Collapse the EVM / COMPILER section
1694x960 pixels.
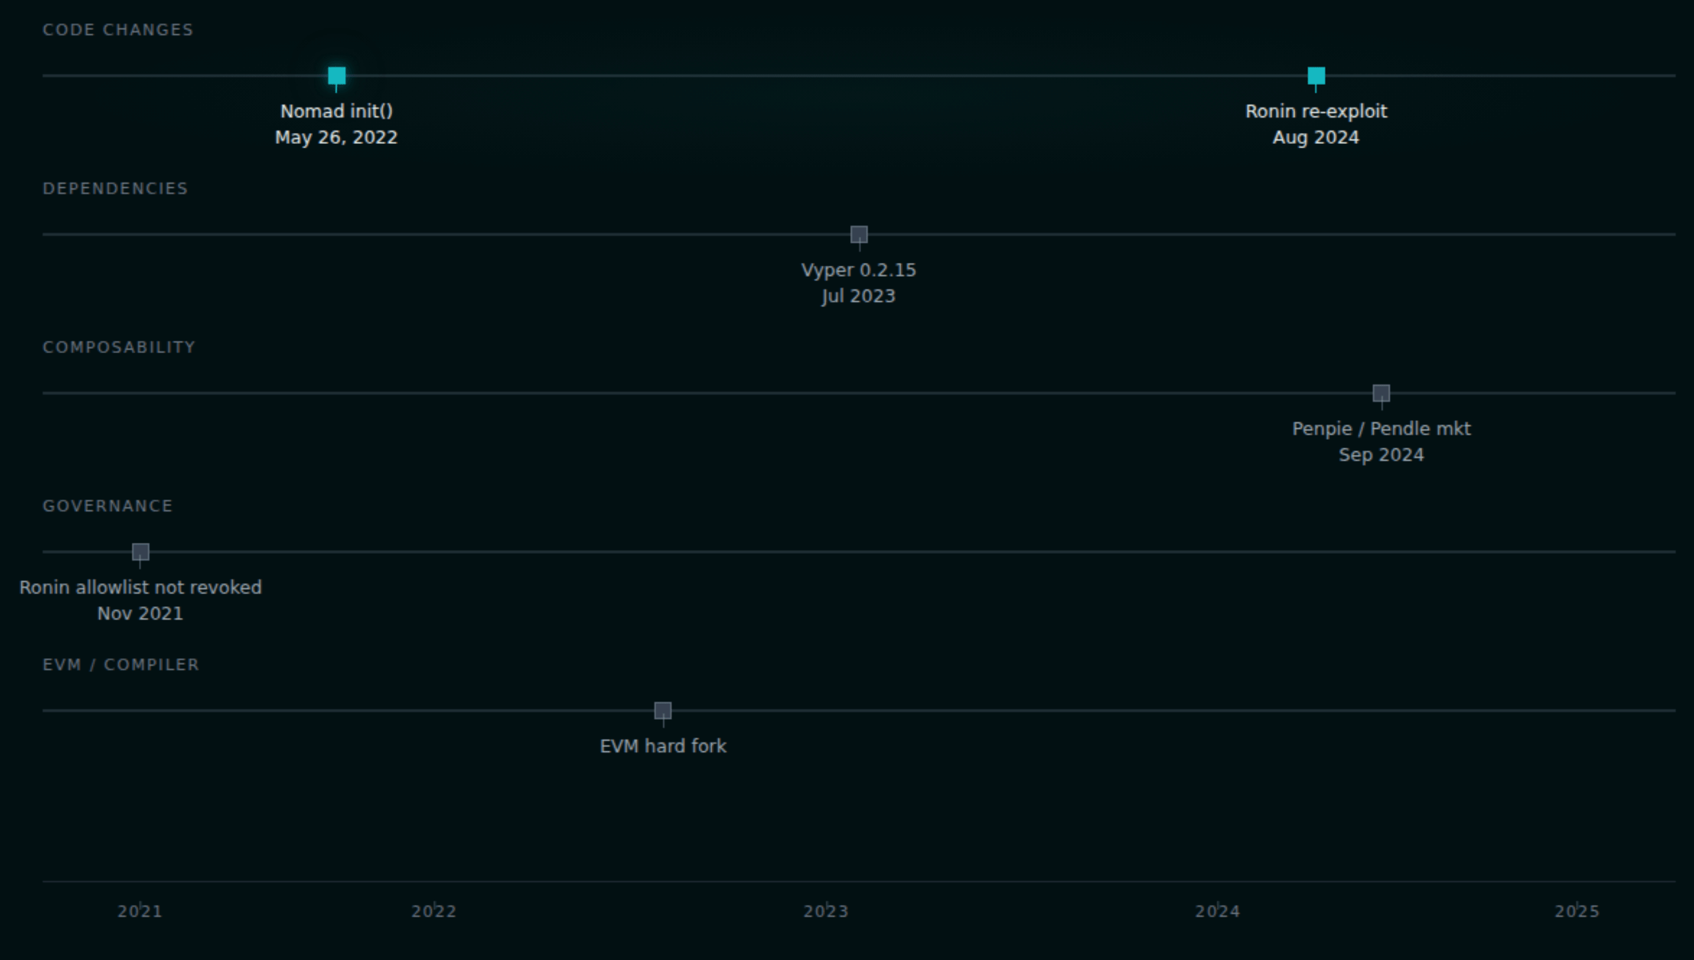121,665
